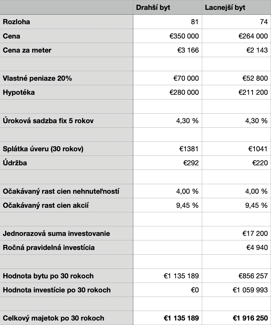Select the €4 940 yearly investment cell
Viewport: 271px width, 325px height.
click(236, 247)
